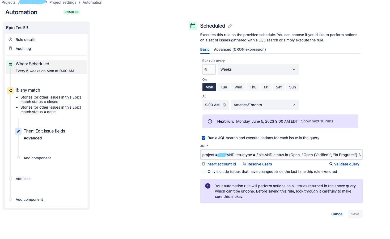Click the Resolve users icon
The image size is (390, 239).
coord(244,164)
